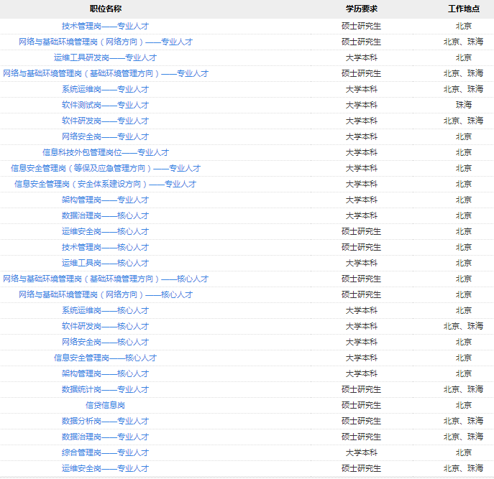Click the 学历要求 column header

(x=361, y=9)
